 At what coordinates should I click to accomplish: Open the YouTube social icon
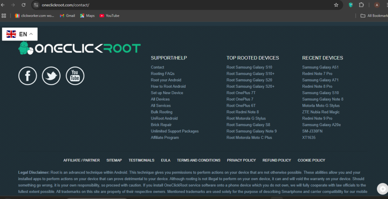tap(75, 76)
